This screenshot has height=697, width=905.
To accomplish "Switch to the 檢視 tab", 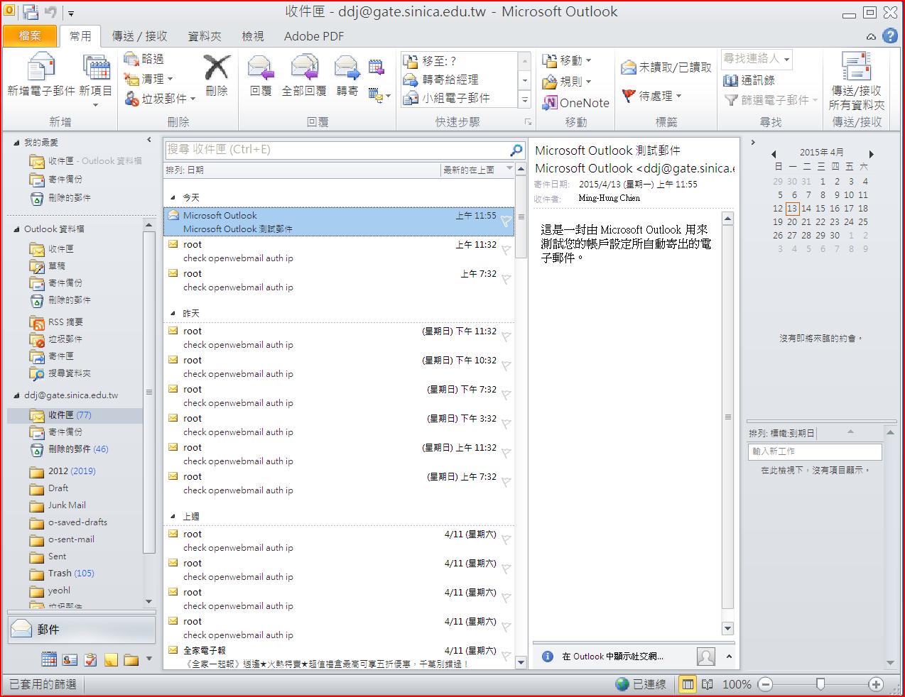I will pos(253,36).
